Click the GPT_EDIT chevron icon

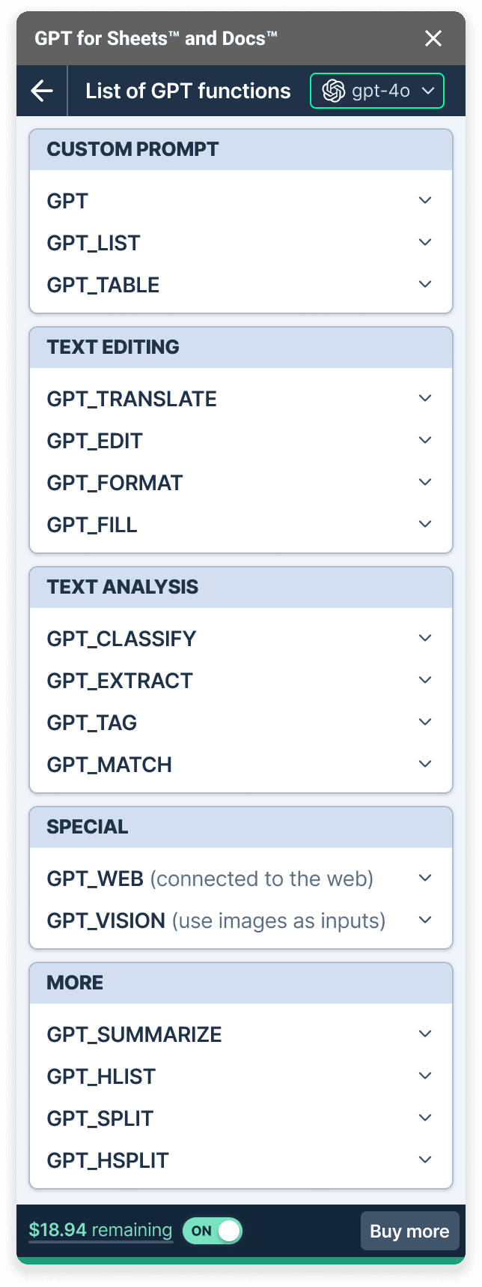(425, 440)
